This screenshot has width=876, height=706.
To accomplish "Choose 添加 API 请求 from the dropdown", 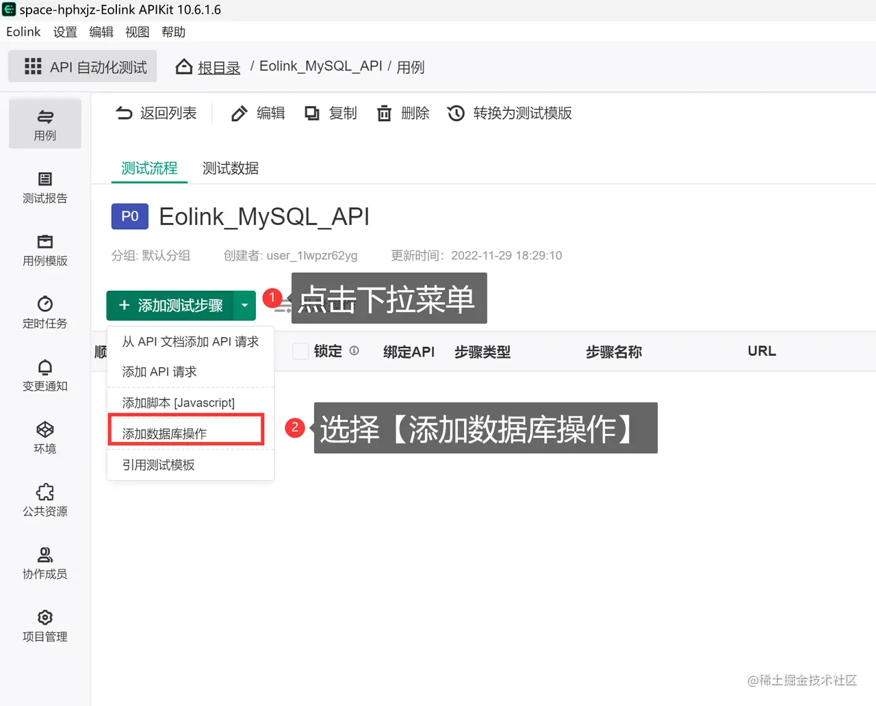I will [190, 371].
